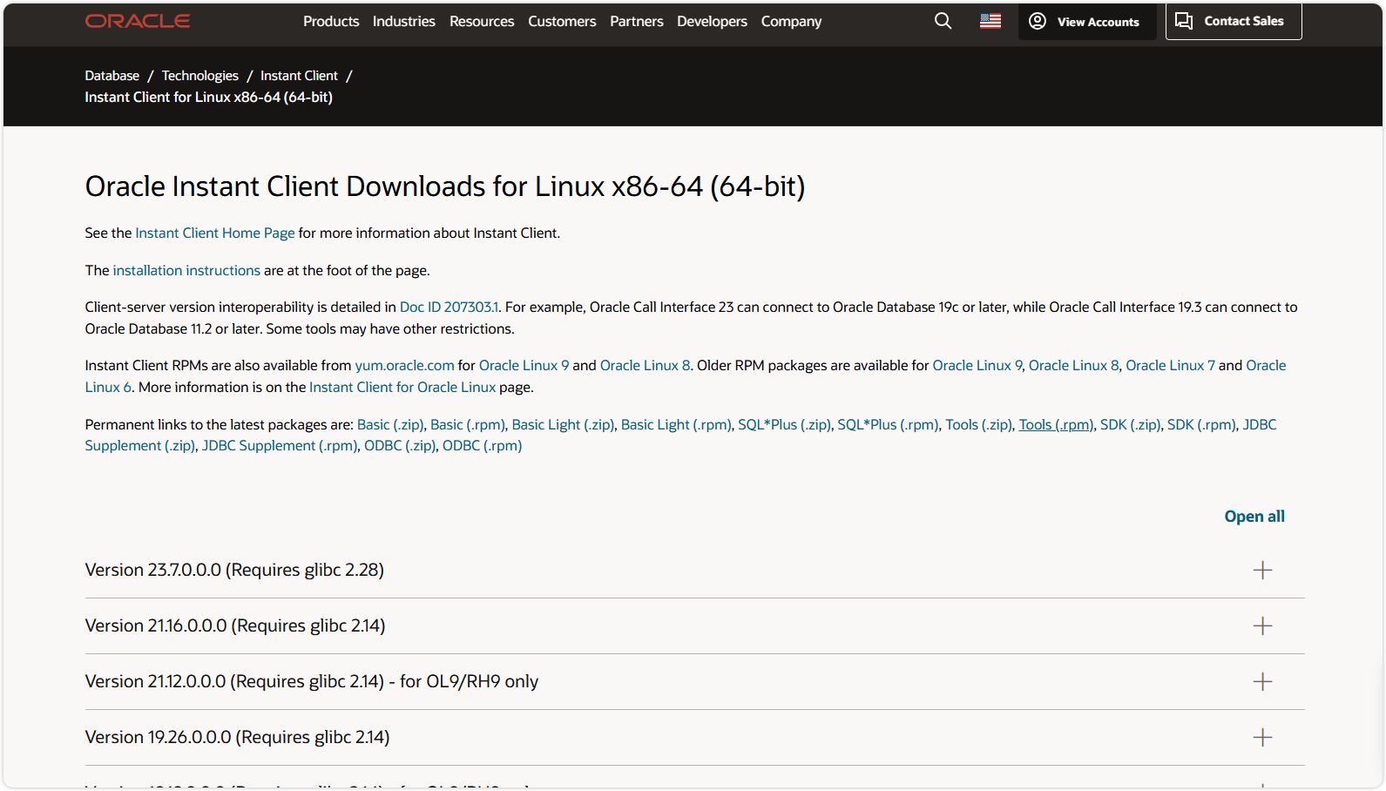This screenshot has width=1386, height=791.
Task: Click the page title Oracle Instant Client Downloads
Action: click(x=445, y=186)
